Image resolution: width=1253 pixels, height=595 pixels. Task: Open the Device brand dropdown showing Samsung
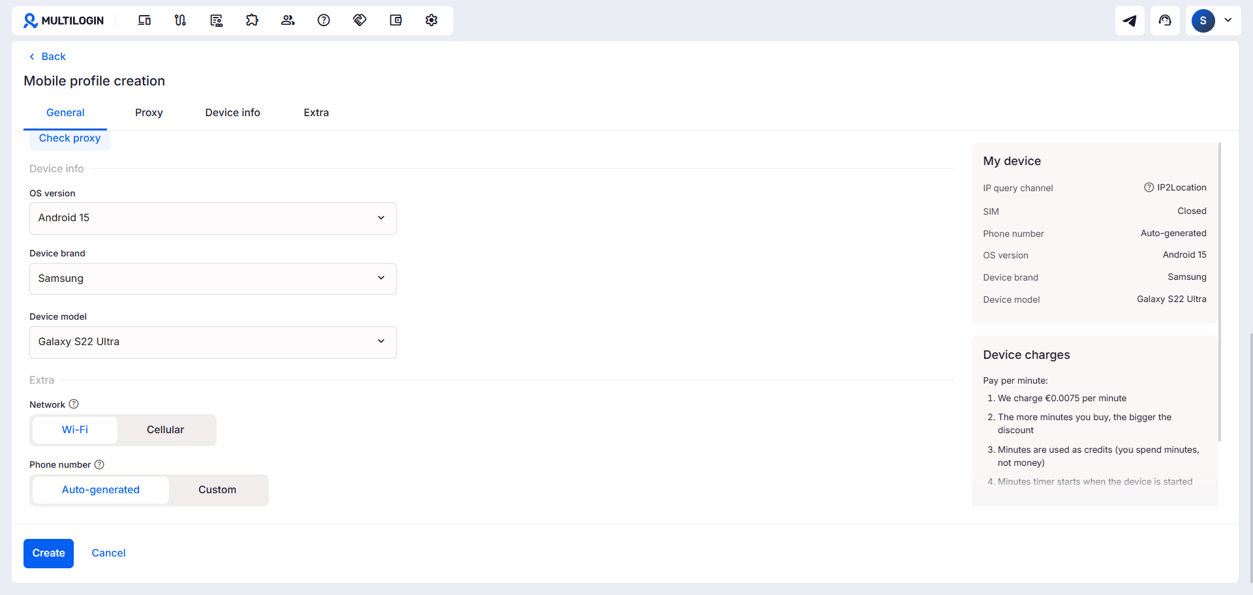click(213, 279)
